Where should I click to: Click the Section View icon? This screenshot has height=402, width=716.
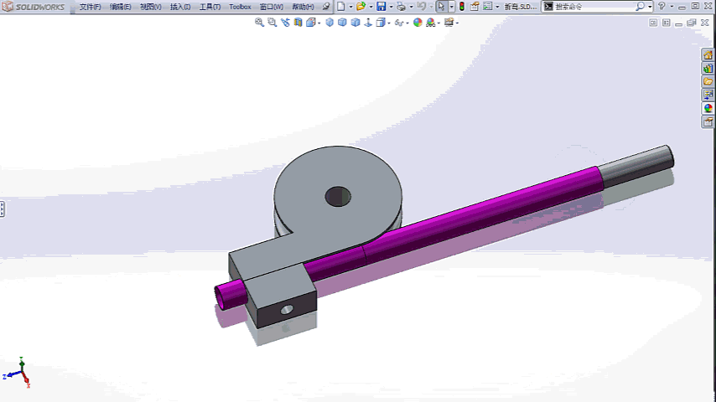(x=298, y=23)
